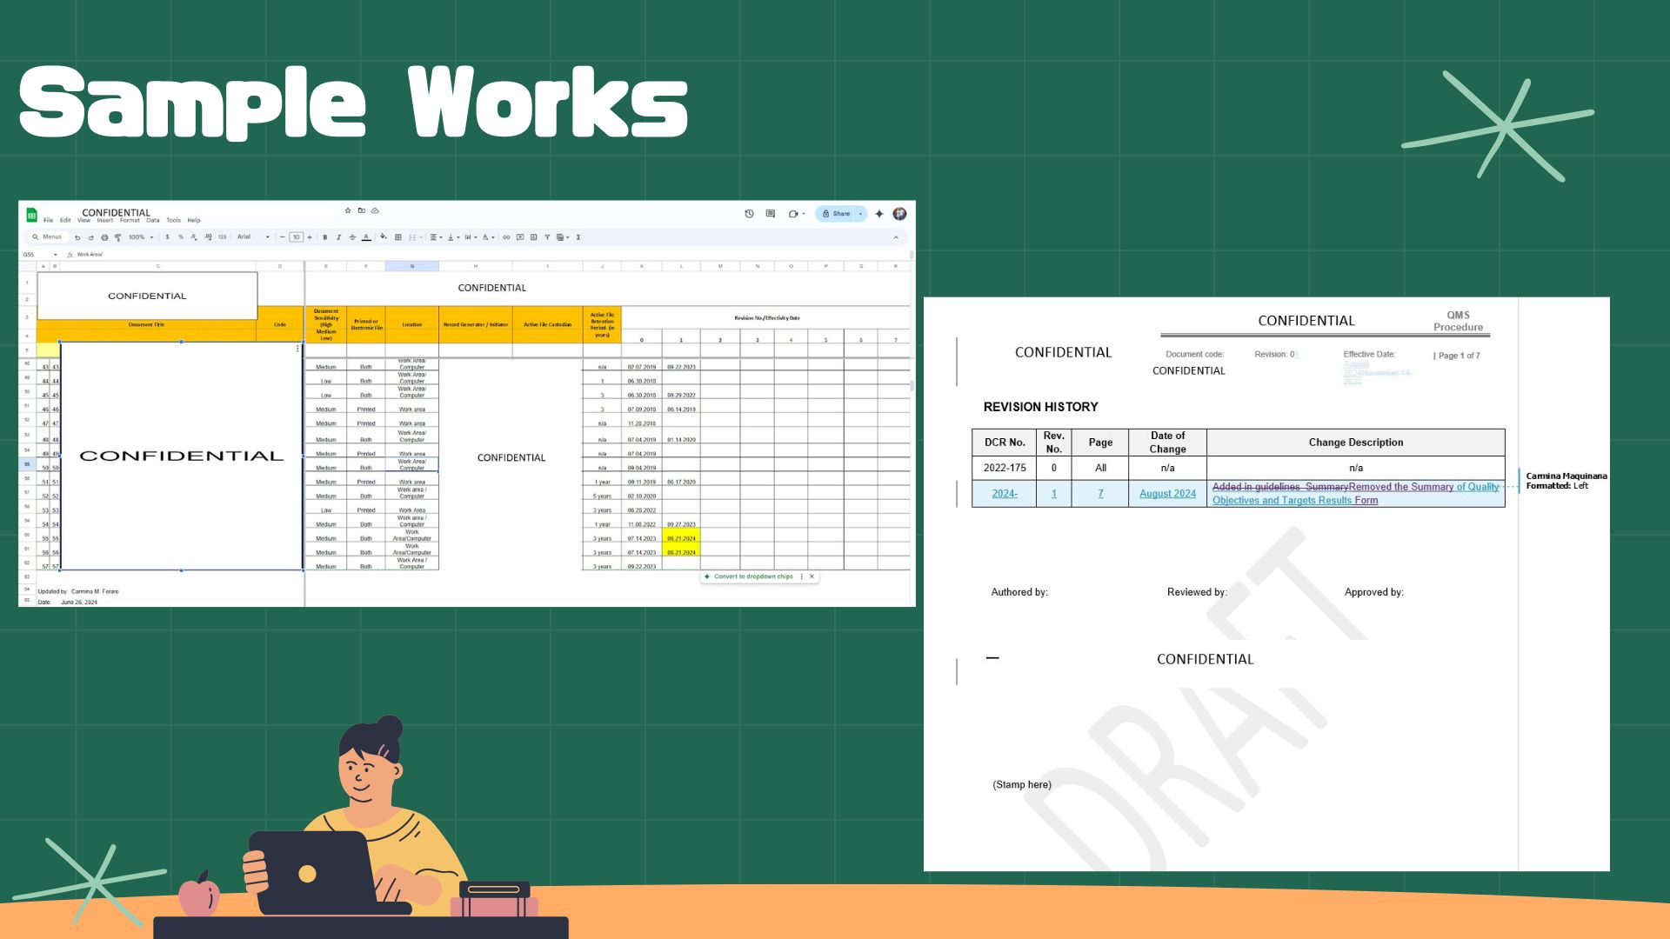Open the text color picker

(x=366, y=237)
